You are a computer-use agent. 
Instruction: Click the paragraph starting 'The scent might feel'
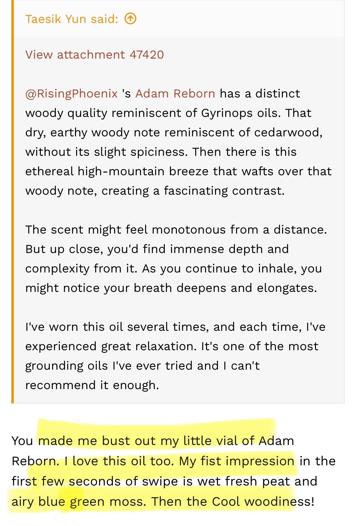176,259
